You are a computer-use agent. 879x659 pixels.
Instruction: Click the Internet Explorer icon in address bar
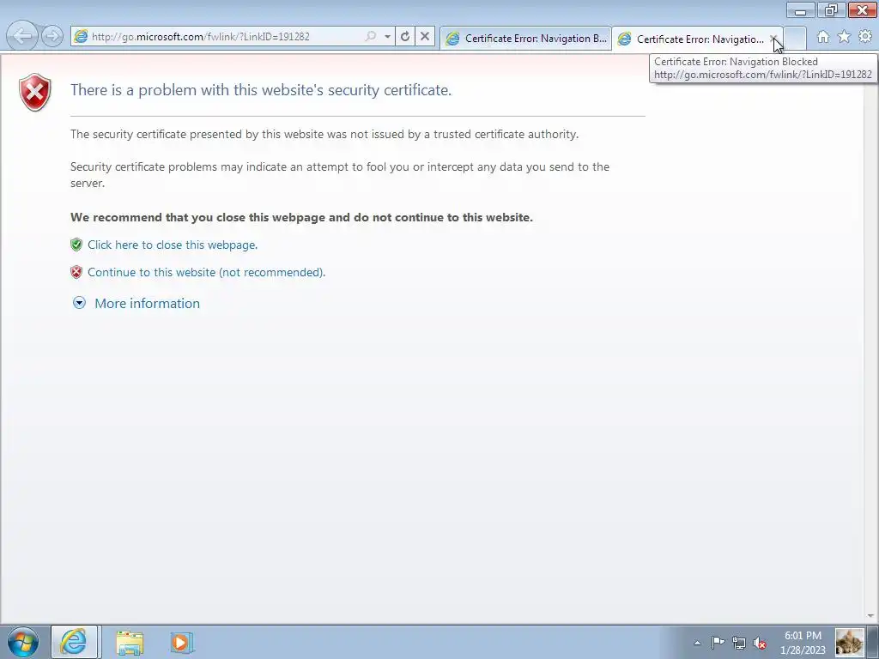click(x=82, y=36)
